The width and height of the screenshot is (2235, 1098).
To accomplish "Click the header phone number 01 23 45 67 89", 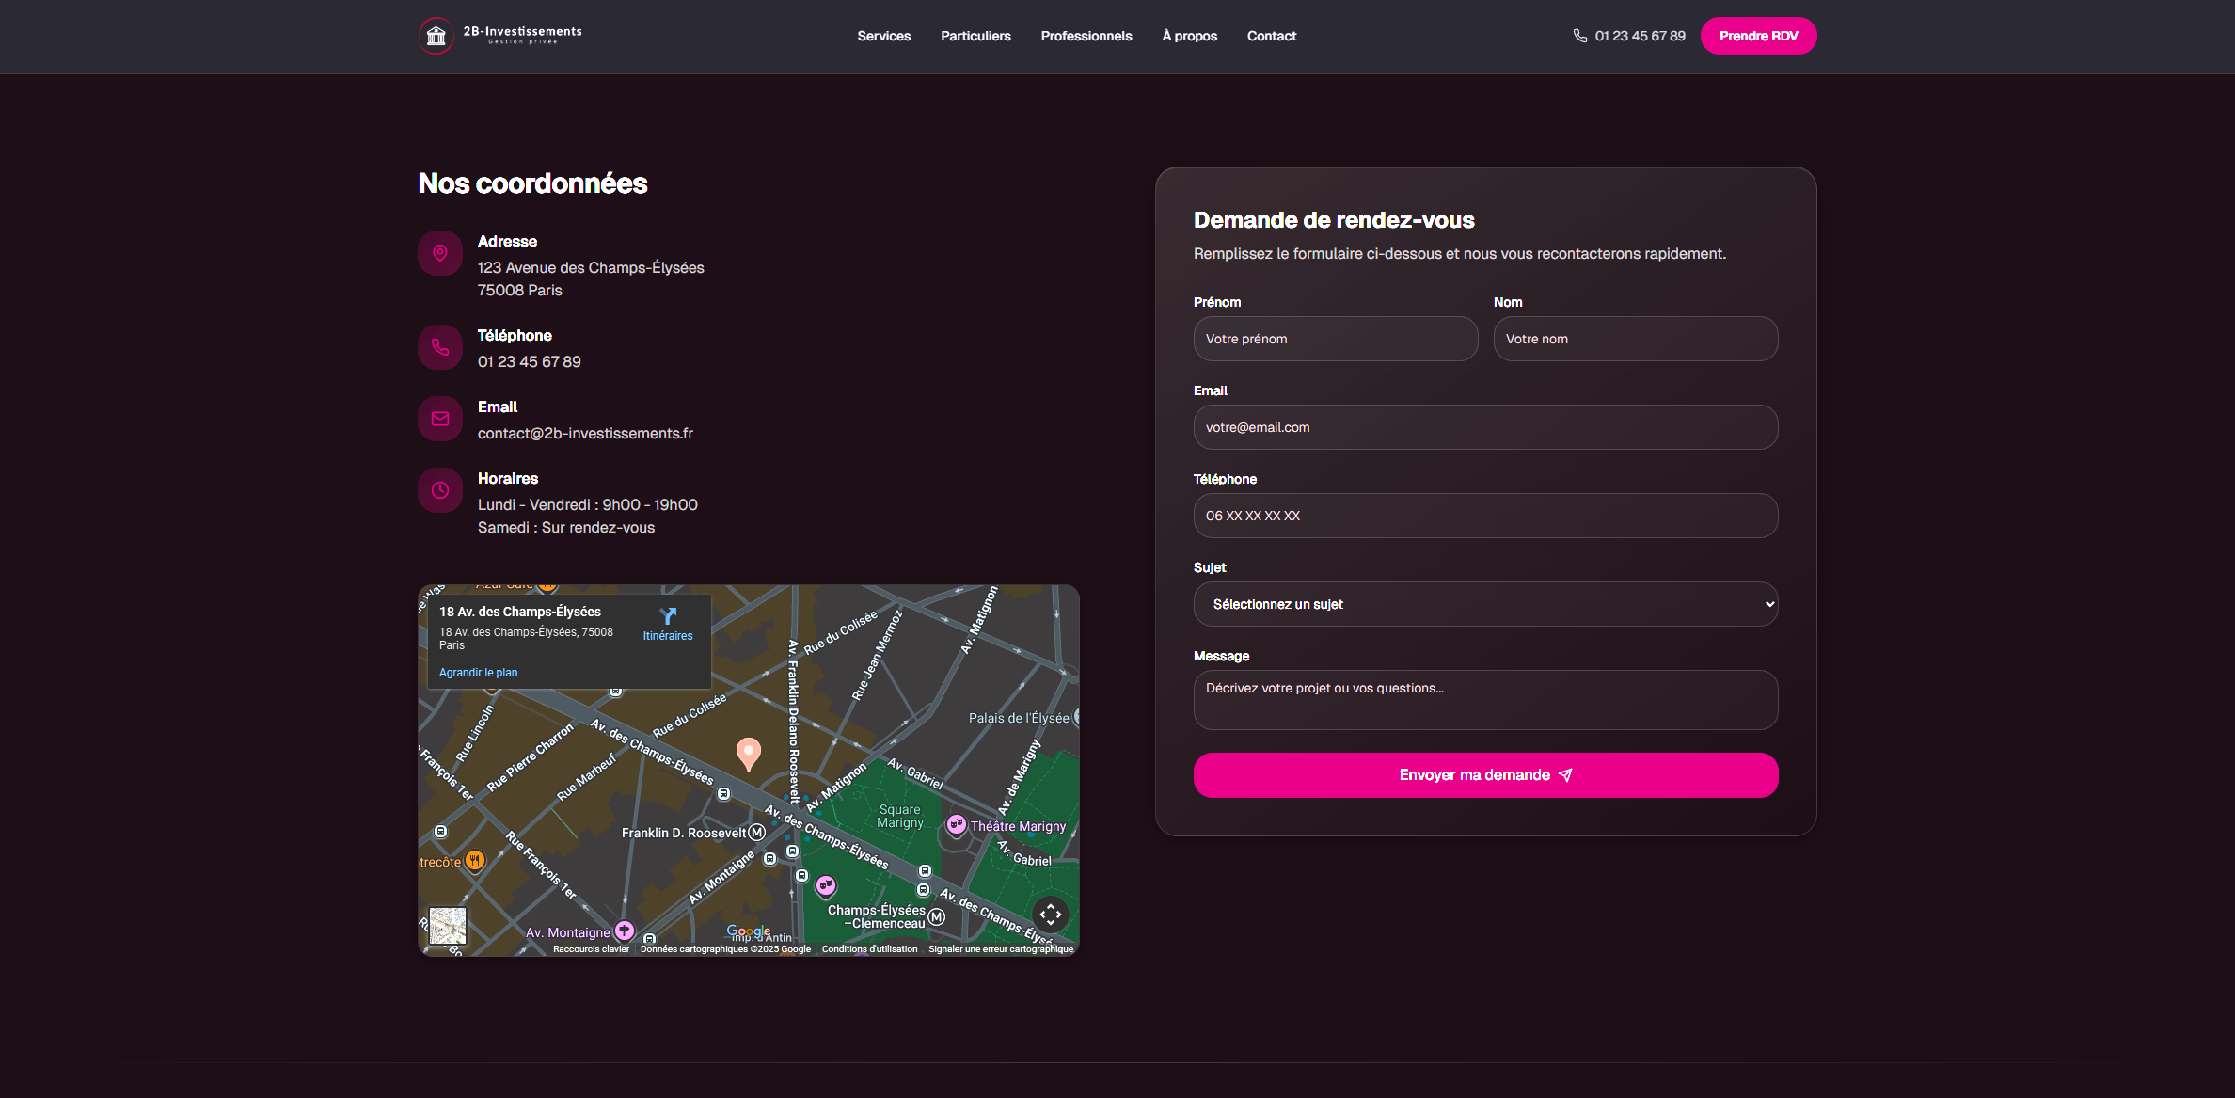I will [1639, 36].
